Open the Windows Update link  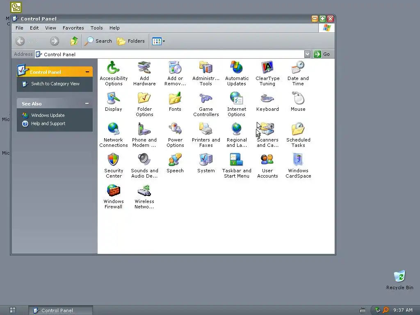click(x=48, y=115)
